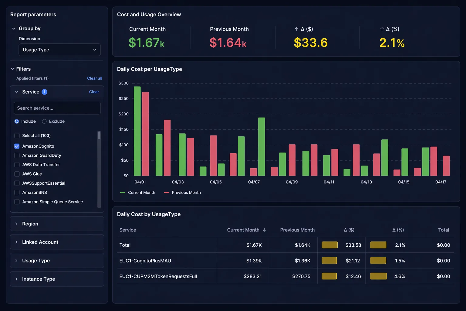466x311 pixels.
Task: Toggle Previous Month legend entry
Action: 182,193
